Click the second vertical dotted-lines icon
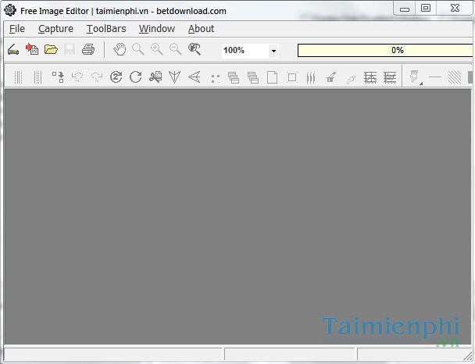Screen dimensions: 475x364 coord(37,77)
